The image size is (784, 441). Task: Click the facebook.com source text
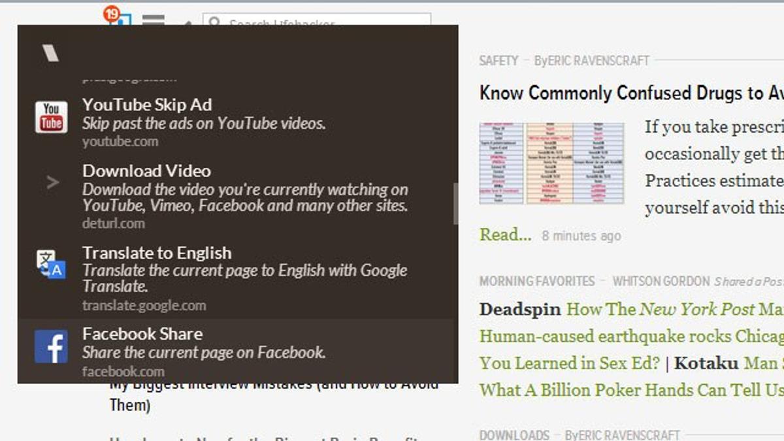pyautogui.click(x=123, y=371)
